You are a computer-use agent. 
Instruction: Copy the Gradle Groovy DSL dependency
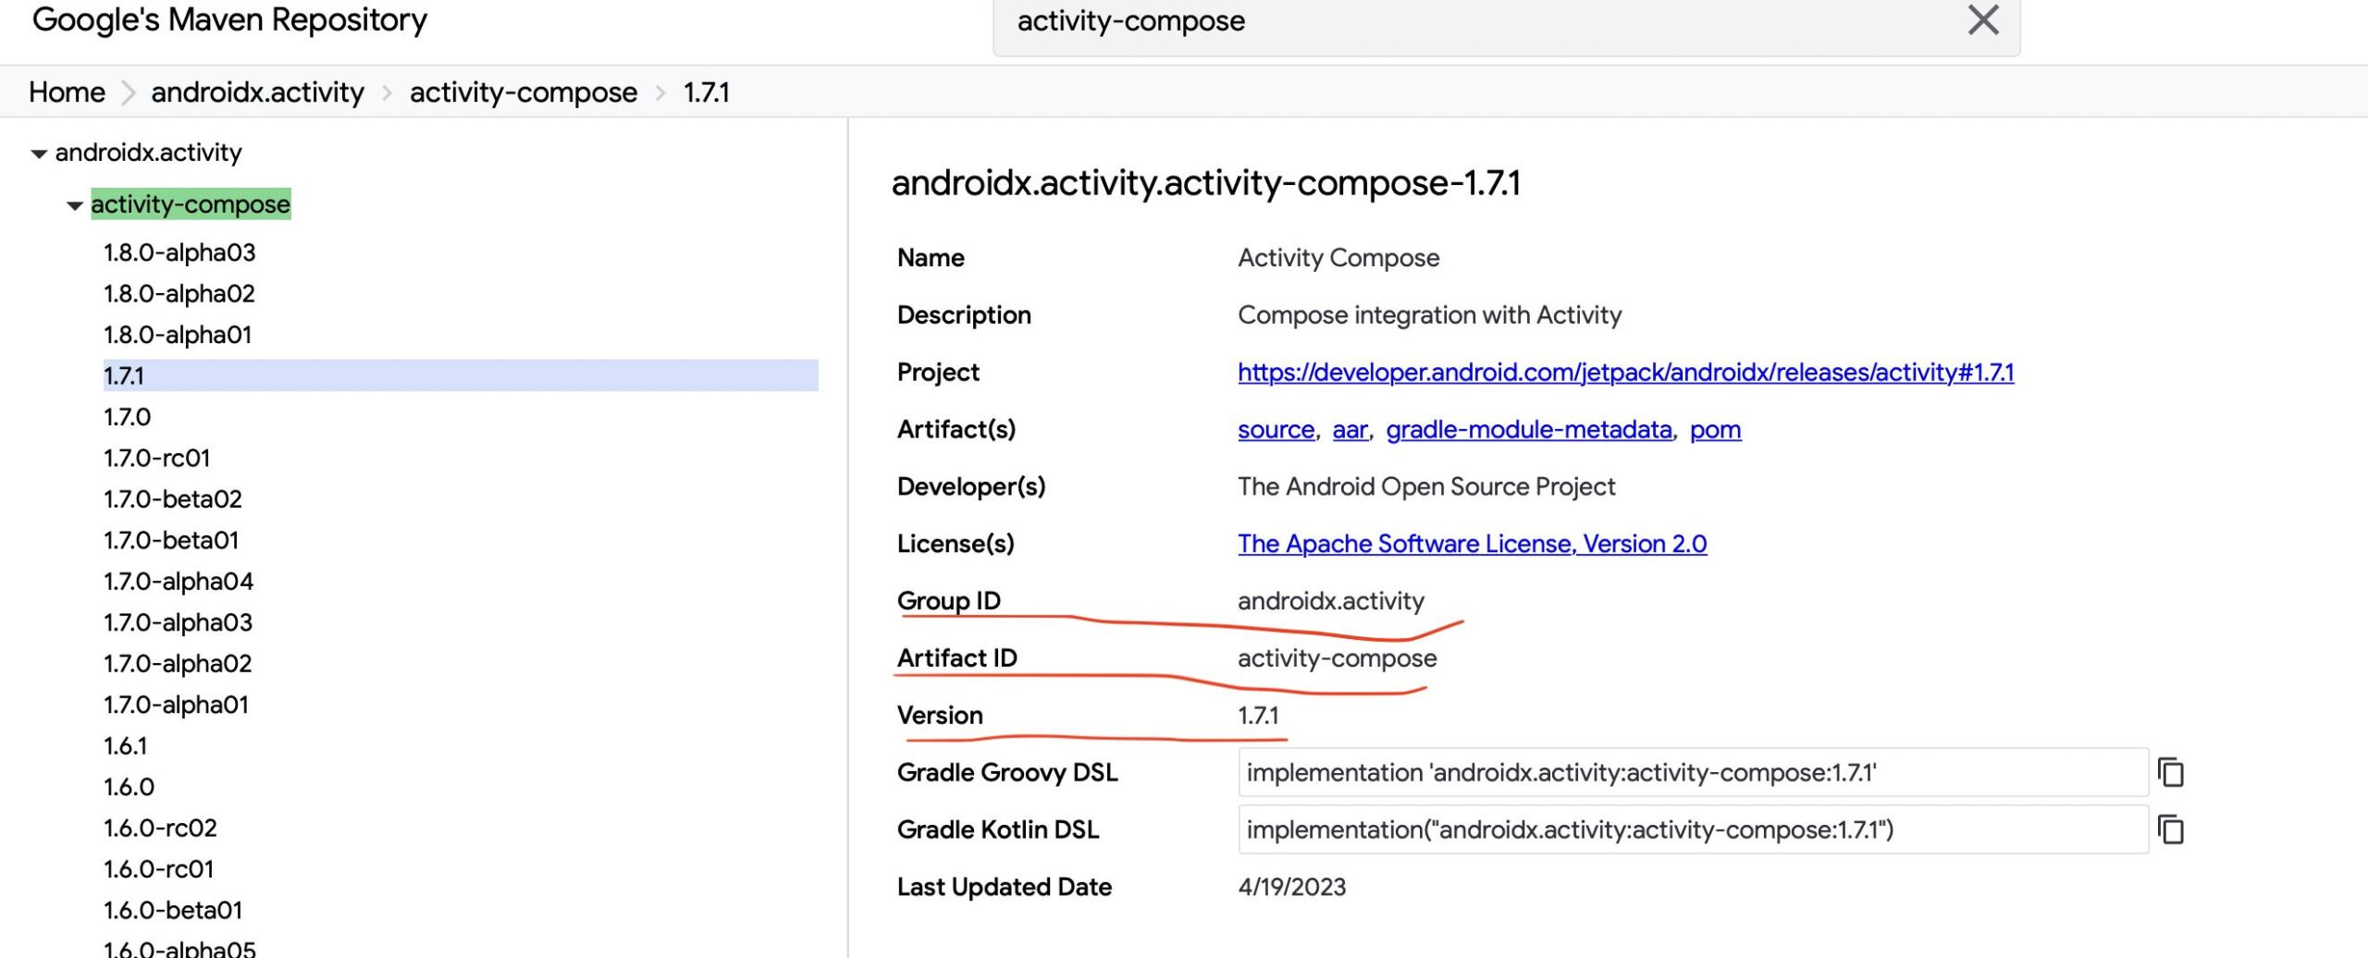(2170, 772)
